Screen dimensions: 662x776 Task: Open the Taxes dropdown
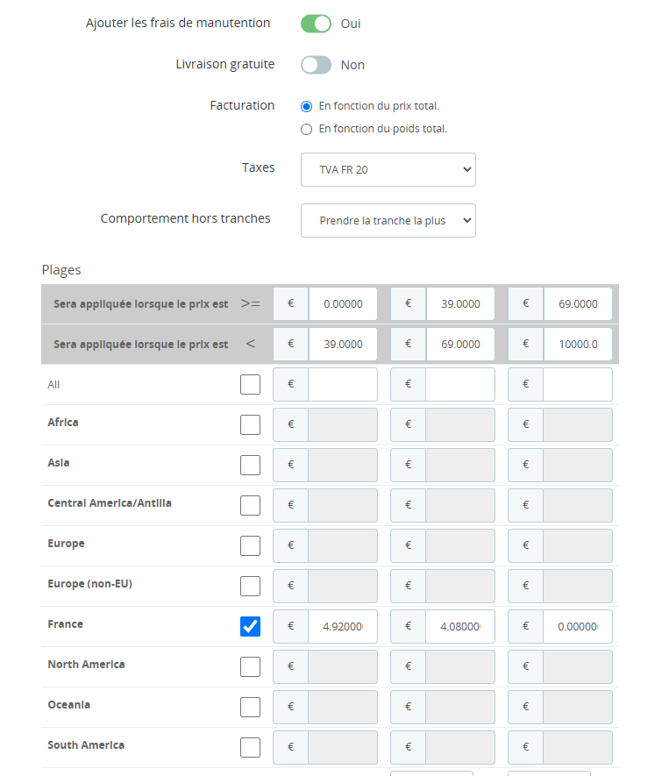point(388,169)
